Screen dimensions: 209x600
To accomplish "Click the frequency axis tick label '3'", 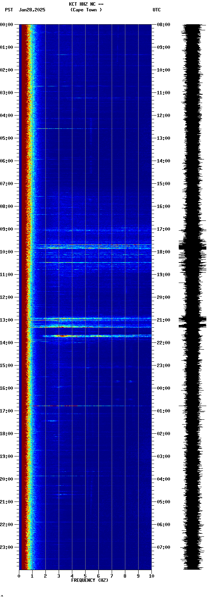I will (59, 576).
